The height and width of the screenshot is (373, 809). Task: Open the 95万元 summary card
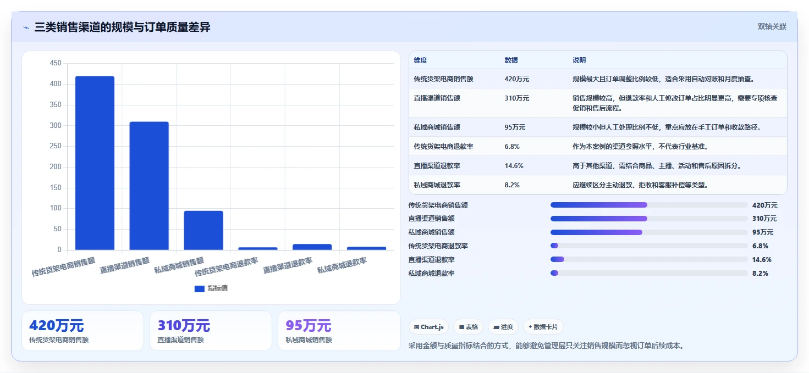coord(339,331)
